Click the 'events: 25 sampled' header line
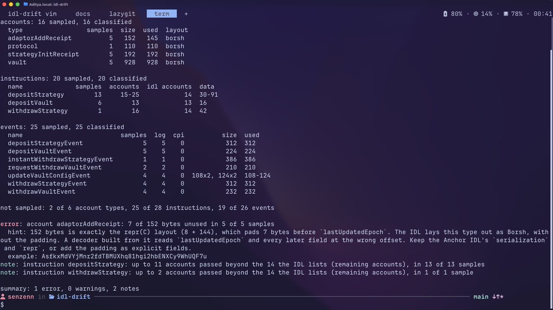Viewport: 553px width, 310px height. click(x=62, y=127)
